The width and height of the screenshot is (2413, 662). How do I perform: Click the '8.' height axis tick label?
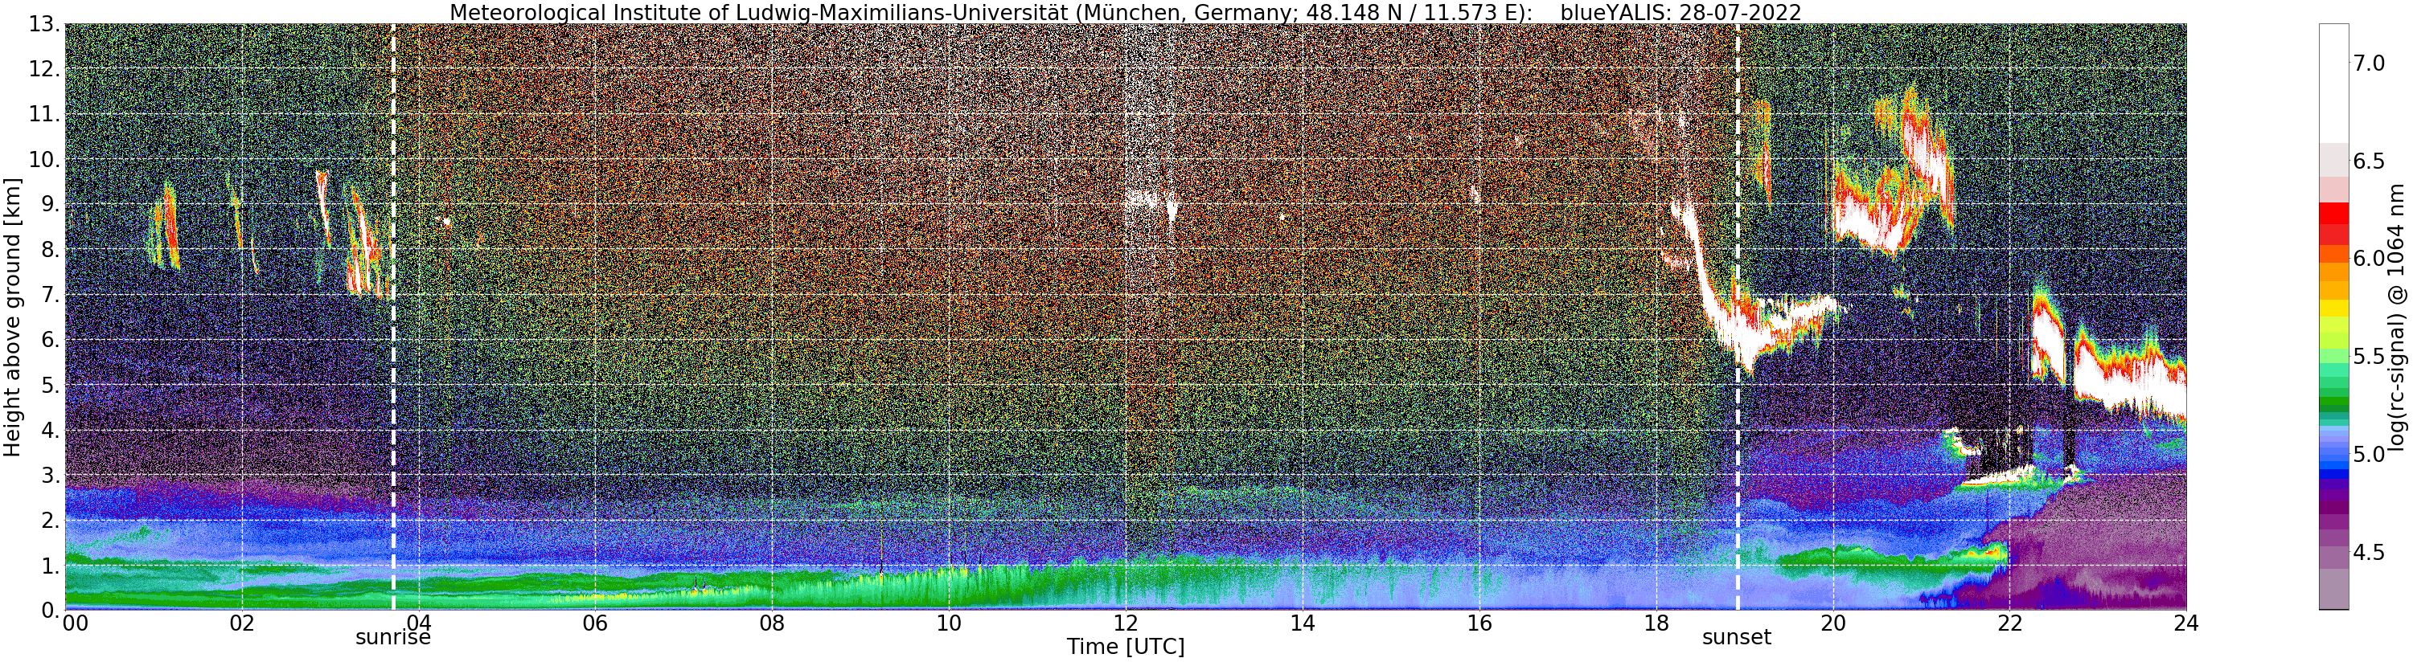point(50,249)
